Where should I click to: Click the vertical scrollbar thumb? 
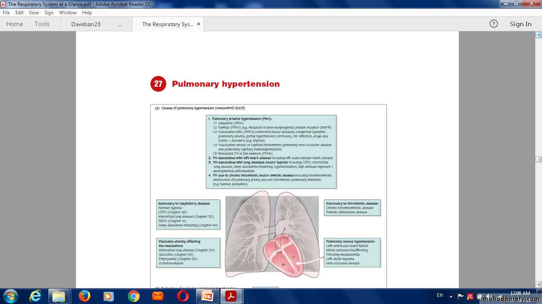(538, 159)
